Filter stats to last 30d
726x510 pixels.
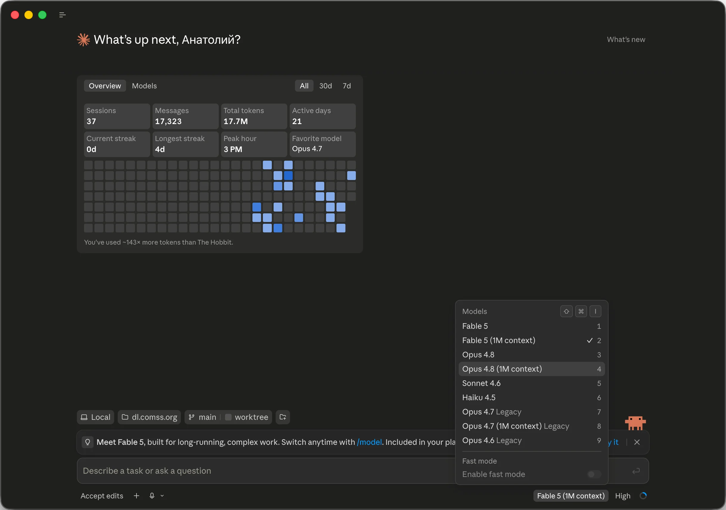tap(325, 86)
